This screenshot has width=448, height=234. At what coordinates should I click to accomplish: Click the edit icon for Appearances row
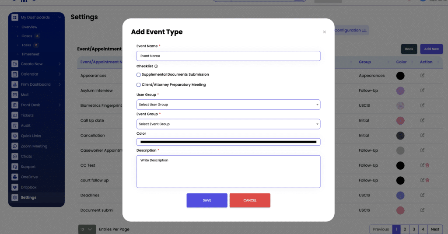pos(422,76)
